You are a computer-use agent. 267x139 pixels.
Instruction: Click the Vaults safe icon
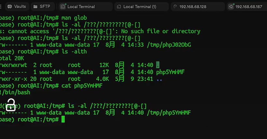(x=10, y=6)
